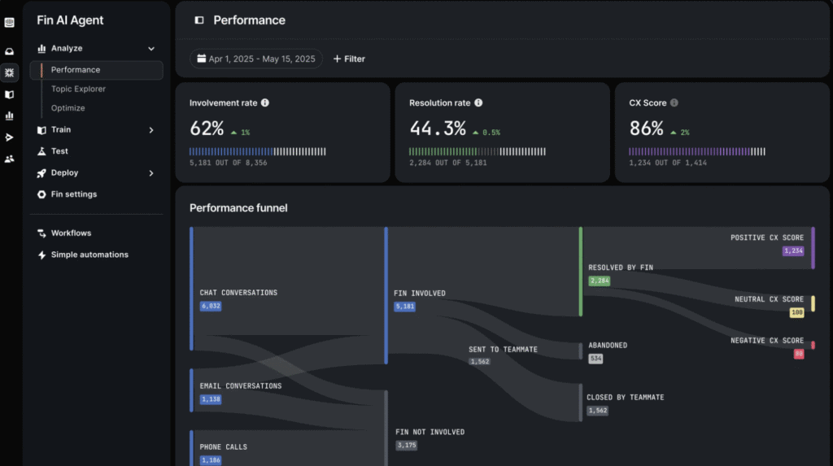Collapse the Analyze section chevron

pos(151,49)
